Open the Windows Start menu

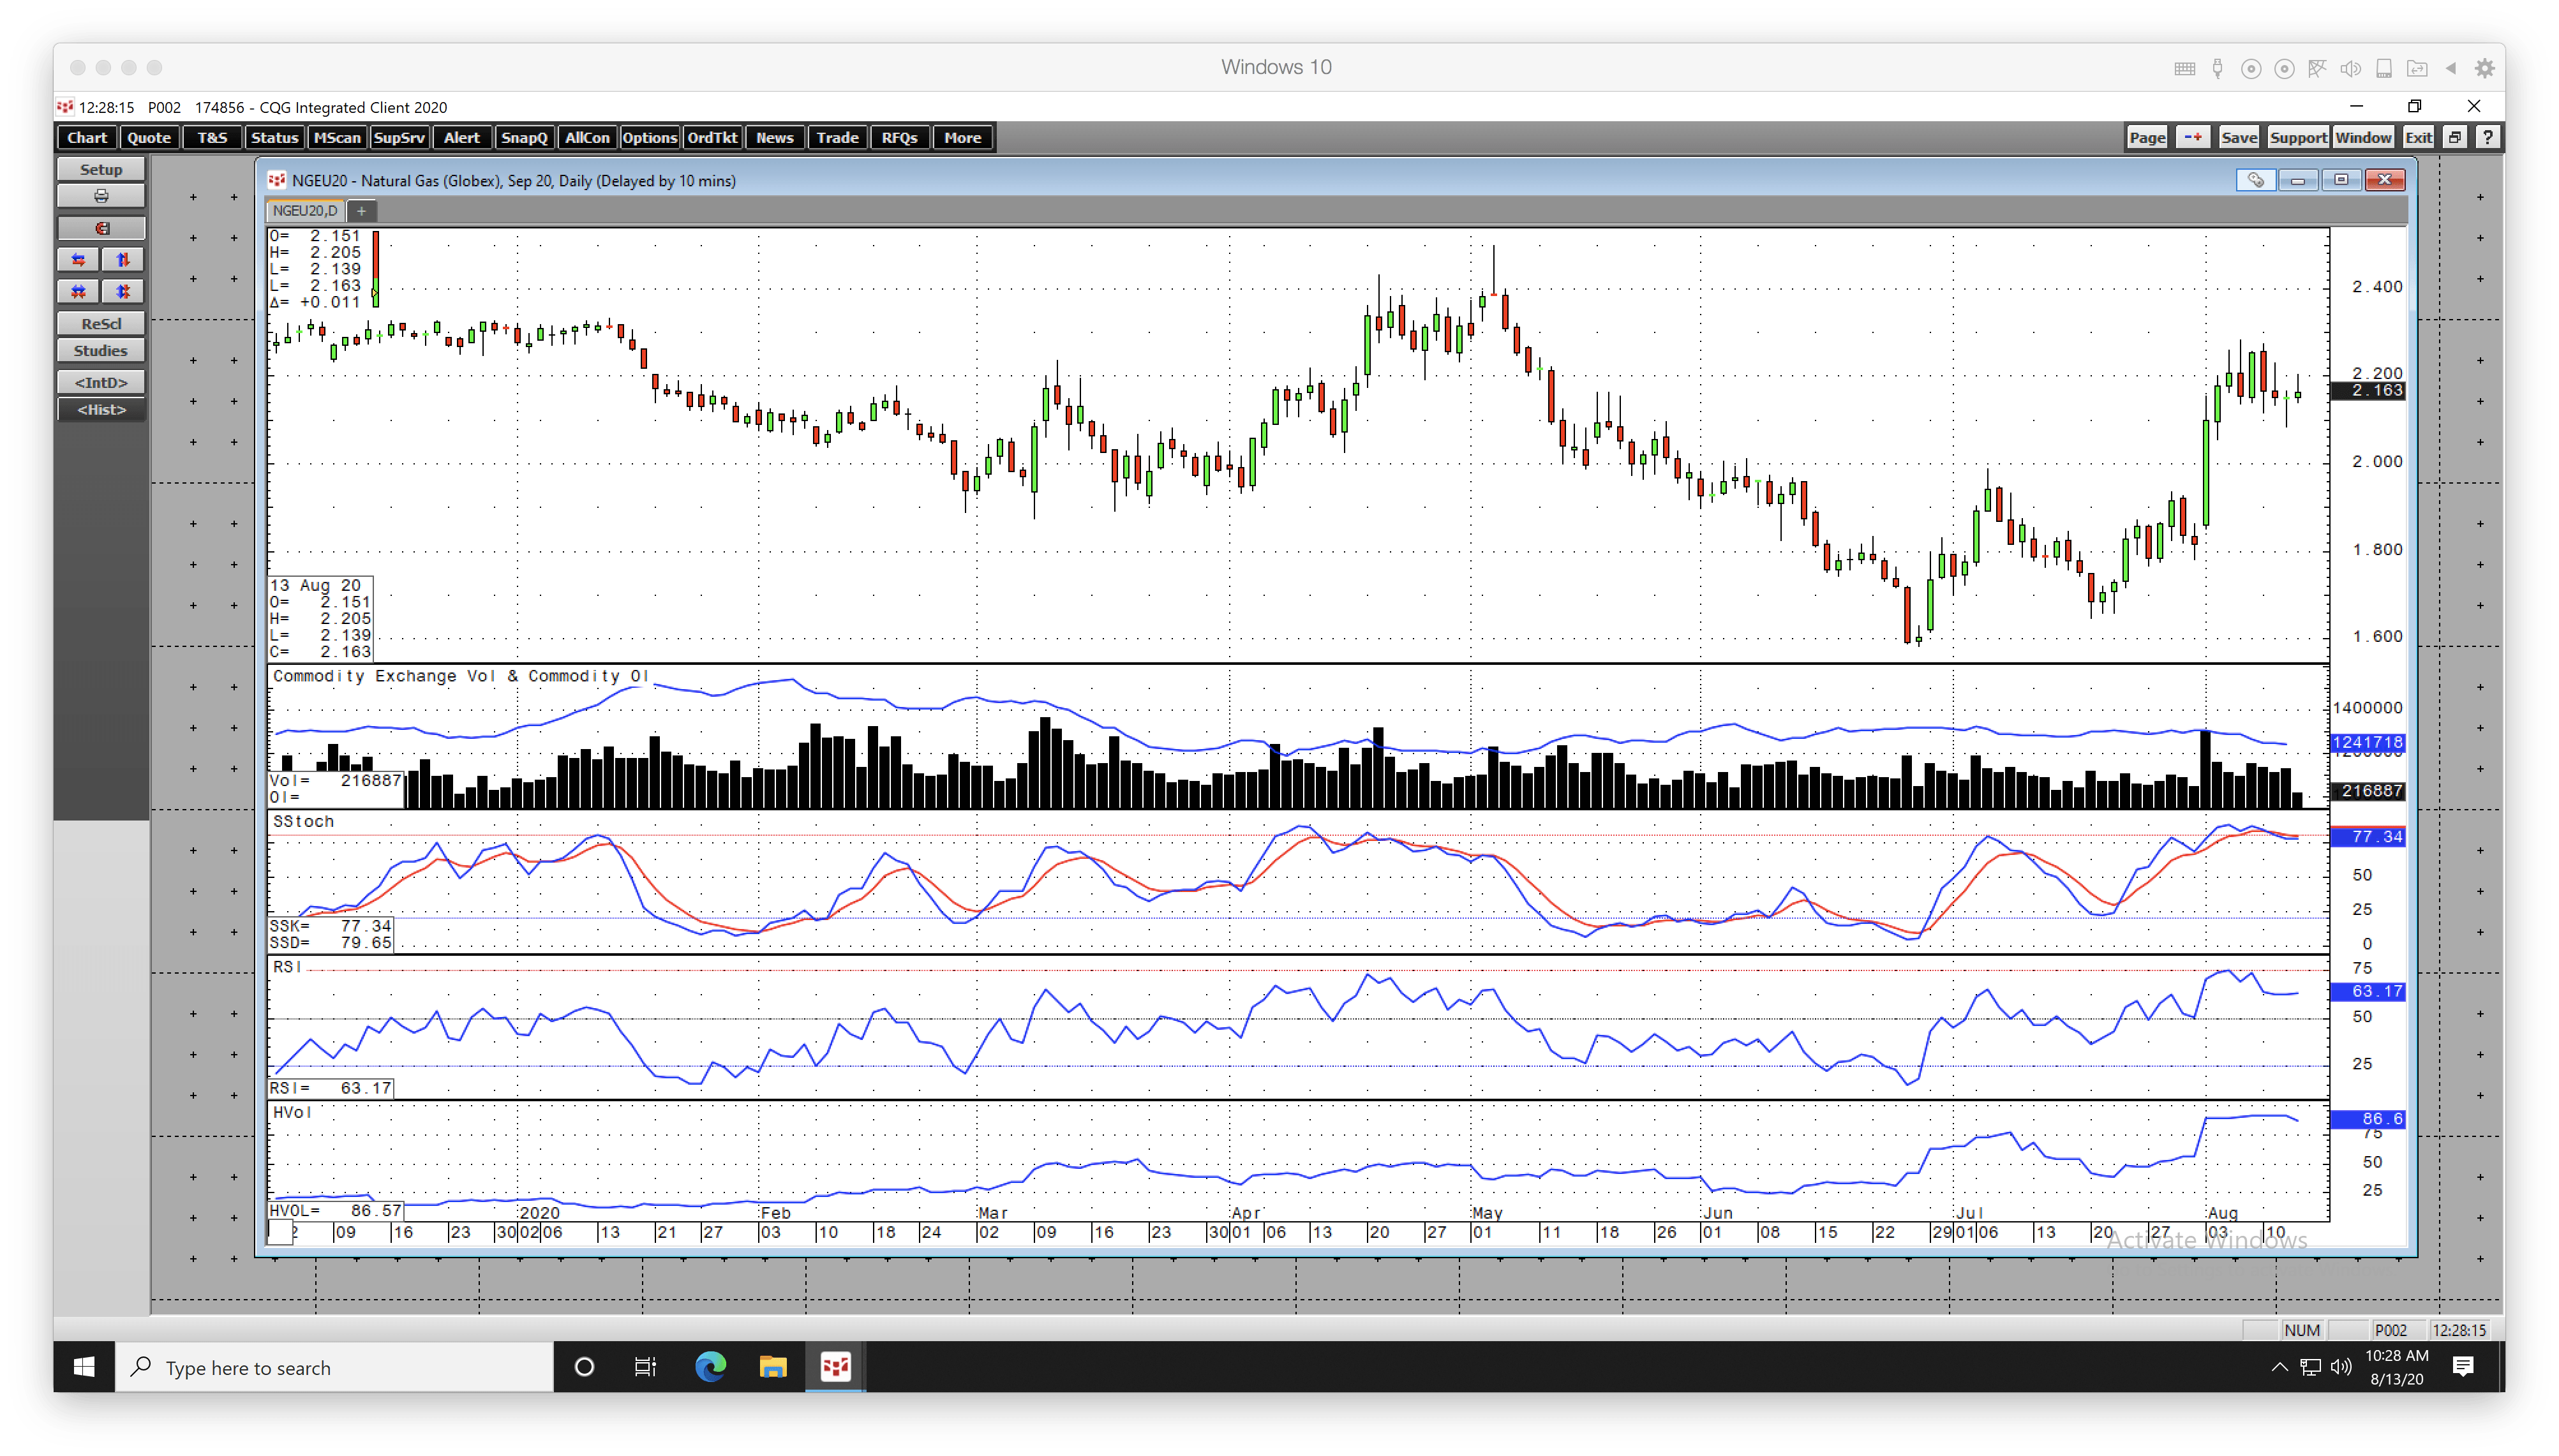(84, 1366)
